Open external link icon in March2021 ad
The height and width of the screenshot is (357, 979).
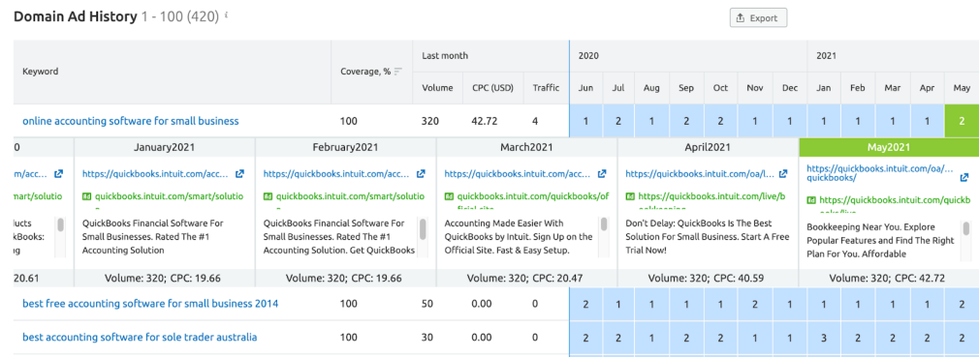pyautogui.click(x=602, y=174)
